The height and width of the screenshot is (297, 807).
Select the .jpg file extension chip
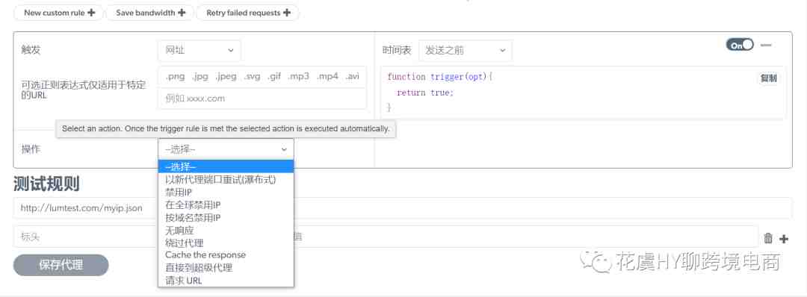200,77
